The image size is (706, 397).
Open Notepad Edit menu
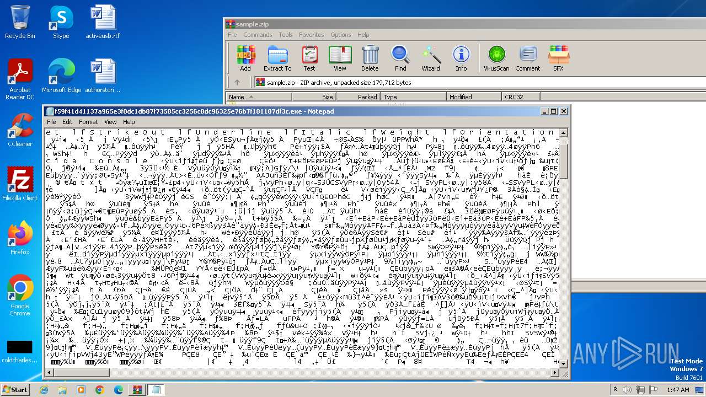tap(67, 122)
